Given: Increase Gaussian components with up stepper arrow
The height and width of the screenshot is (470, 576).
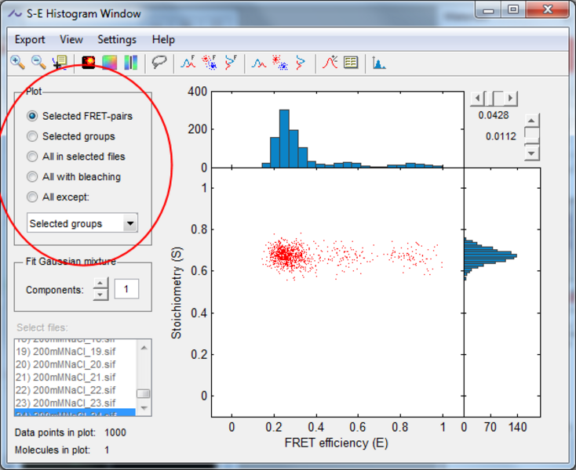Looking at the screenshot, I should coord(100,284).
